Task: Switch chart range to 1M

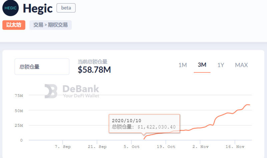Action: (183, 65)
